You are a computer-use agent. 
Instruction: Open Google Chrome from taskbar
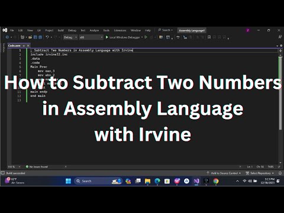(x=216, y=181)
